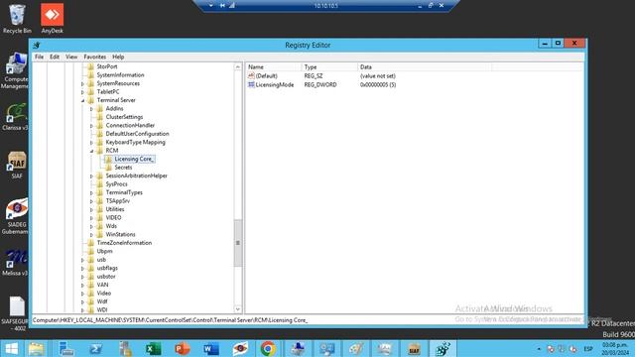Viewport: 635px width, 357px height.
Task: Select the SystemInformation key
Action: click(120, 75)
